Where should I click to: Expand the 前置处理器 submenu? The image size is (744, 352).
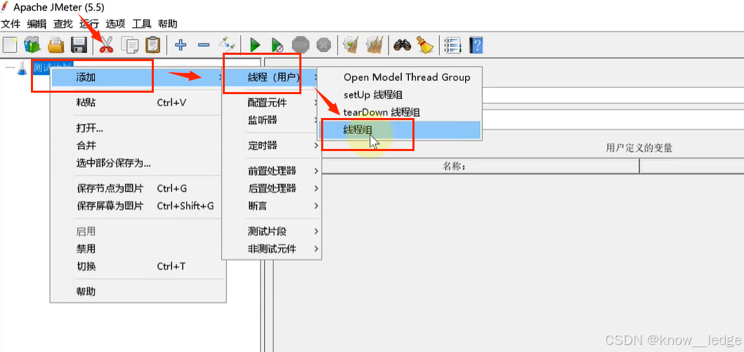[x=272, y=171]
